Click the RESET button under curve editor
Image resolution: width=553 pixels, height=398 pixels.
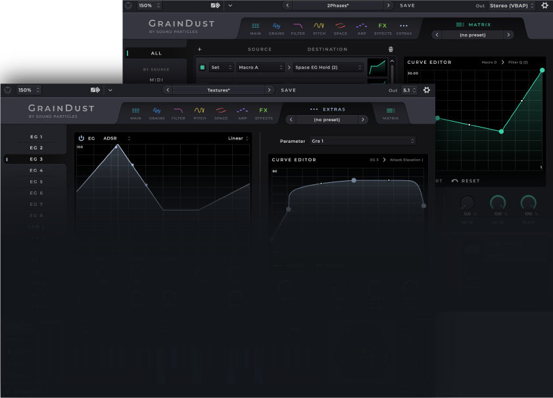[x=466, y=181]
